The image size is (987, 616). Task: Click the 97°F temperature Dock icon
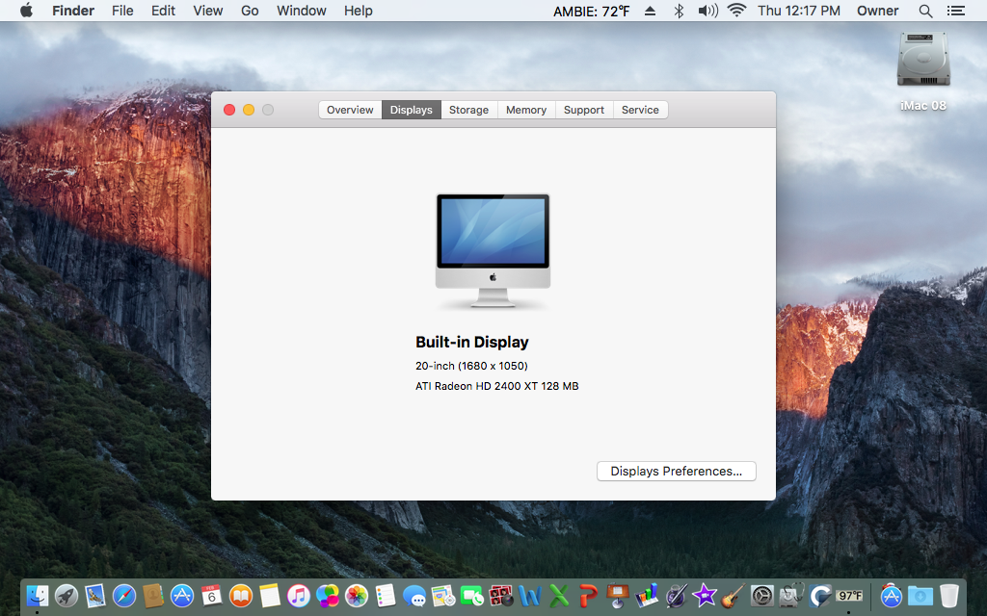pos(849,595)
